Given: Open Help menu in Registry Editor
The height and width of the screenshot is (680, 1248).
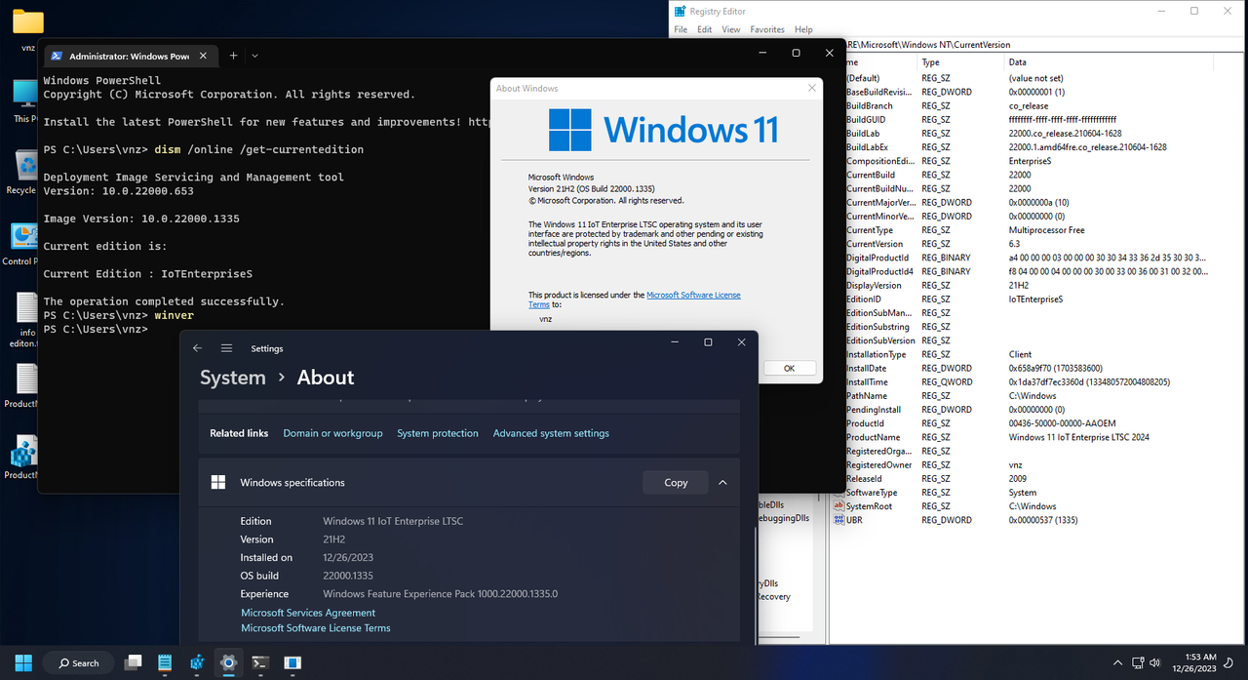Looking at the screenshot, I should pyautogui.click(x=803, y=30).
